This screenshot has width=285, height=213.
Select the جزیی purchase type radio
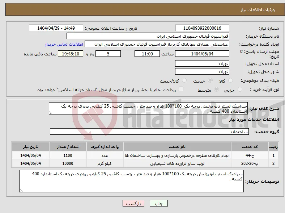click(240, 89)
